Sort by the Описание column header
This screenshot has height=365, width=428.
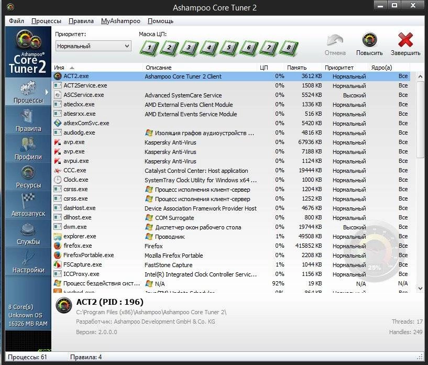click(200, 68)
